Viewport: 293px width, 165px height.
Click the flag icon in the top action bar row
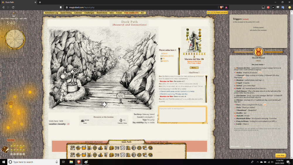click(x=84, y=148)
